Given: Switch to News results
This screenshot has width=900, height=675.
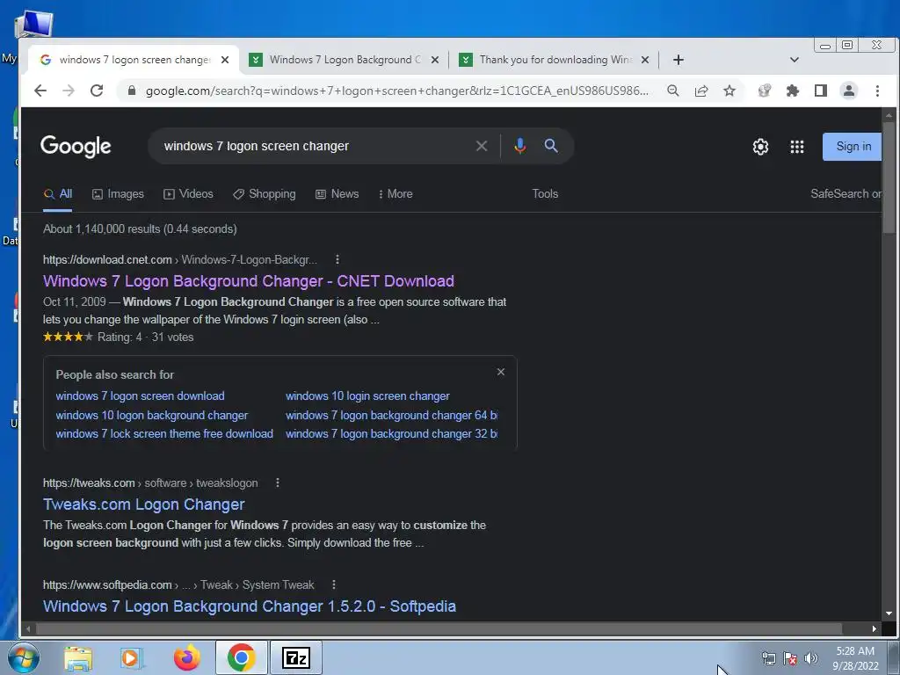Looking at the screenshot, I should click(337, 194).
